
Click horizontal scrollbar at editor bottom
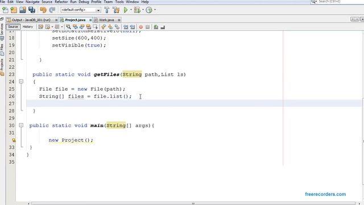(x=193, y=204)
